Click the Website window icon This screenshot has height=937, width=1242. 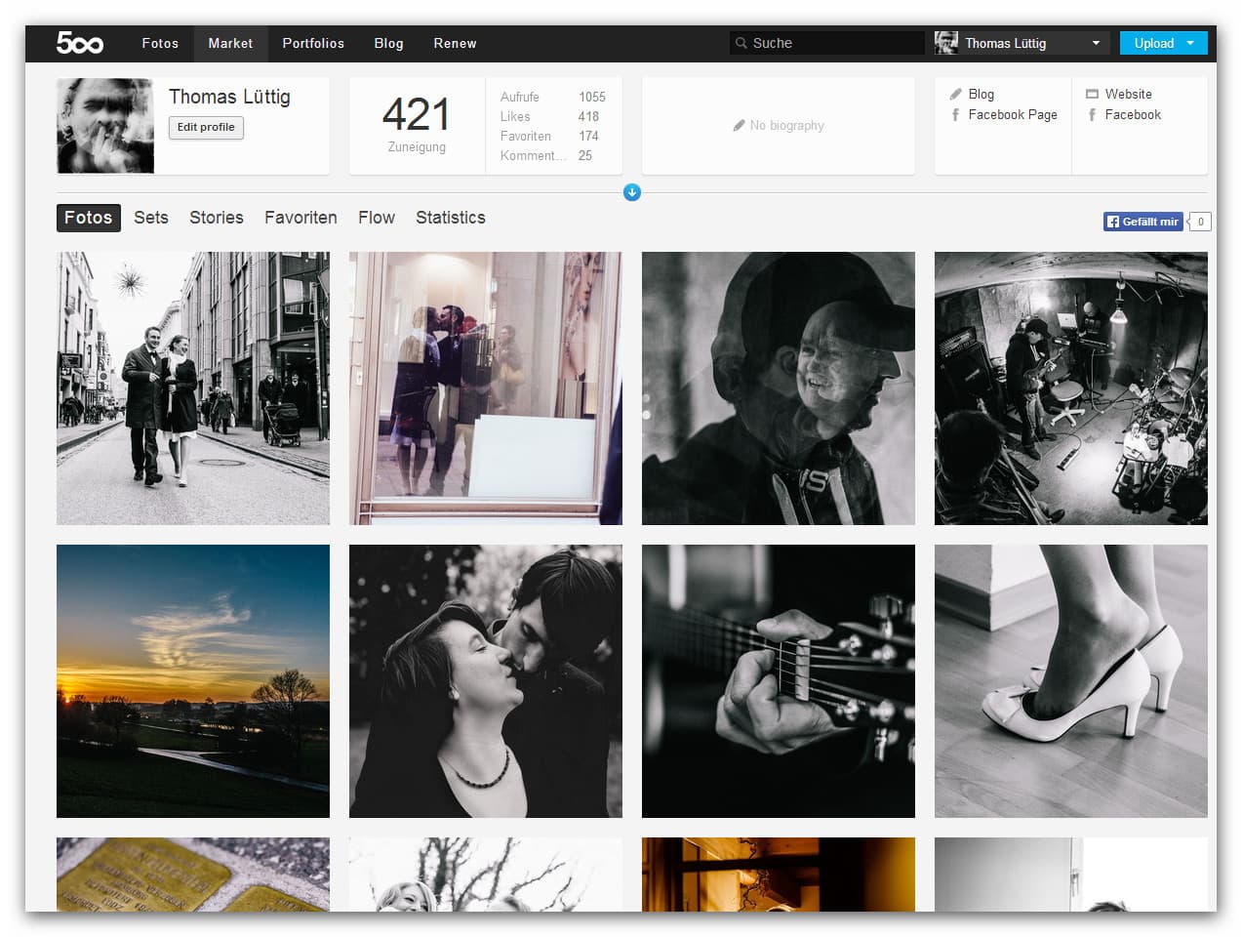point(1092,95)
